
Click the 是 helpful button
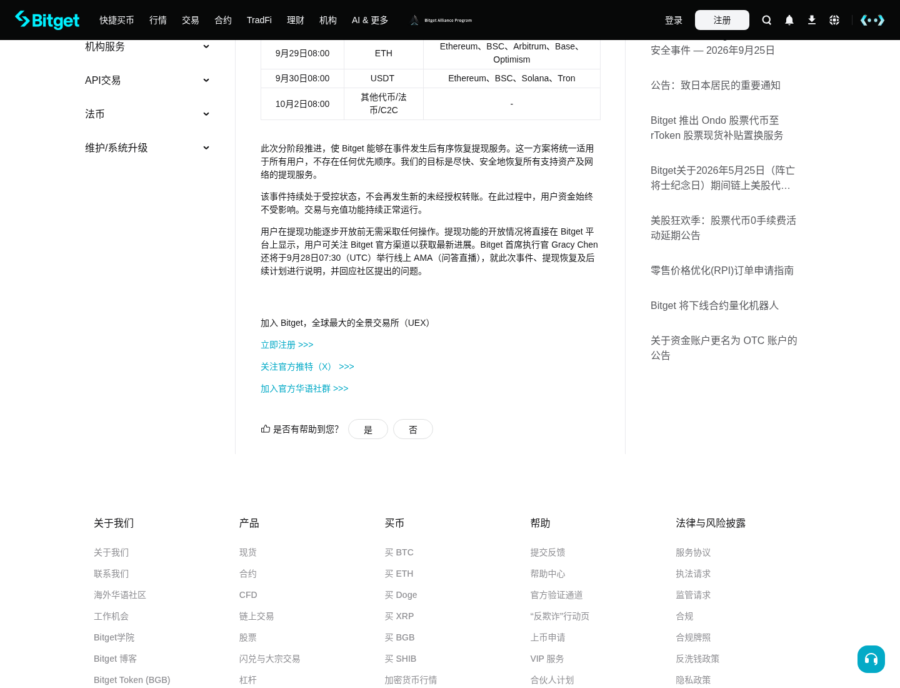click(x=368, y=429)
